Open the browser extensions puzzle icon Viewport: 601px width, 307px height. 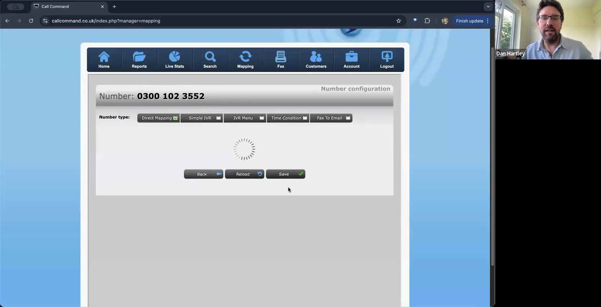(x=427, y=21)
